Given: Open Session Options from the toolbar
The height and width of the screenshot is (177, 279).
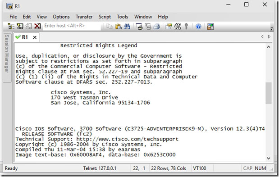Looking at the screenshot, I should tap(169, 27).
